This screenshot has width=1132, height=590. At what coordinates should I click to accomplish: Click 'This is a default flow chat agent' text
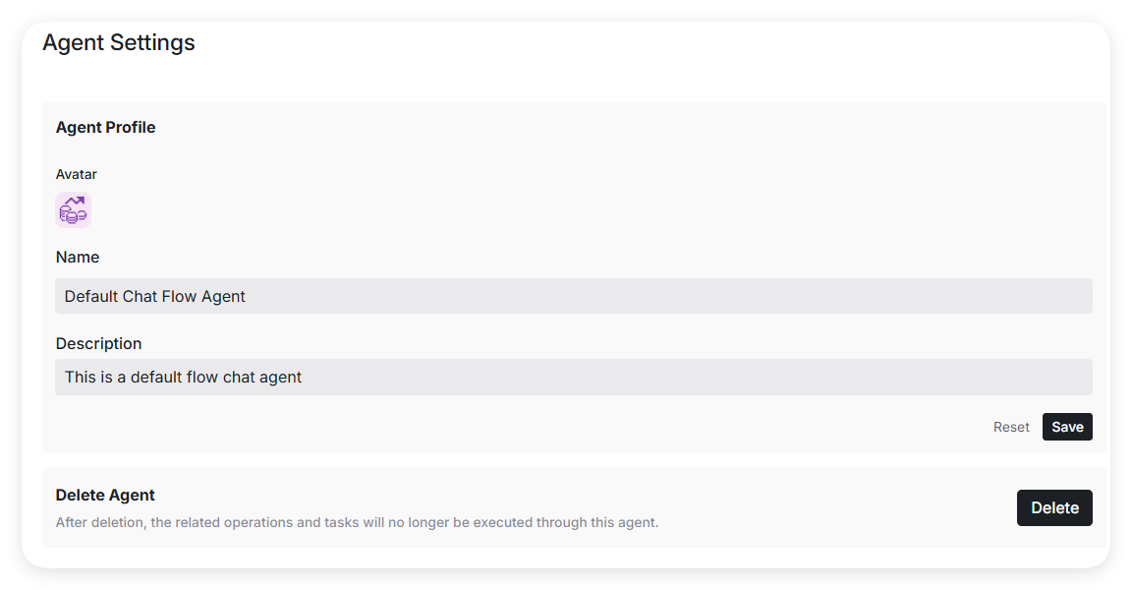[x=183, y=377]
